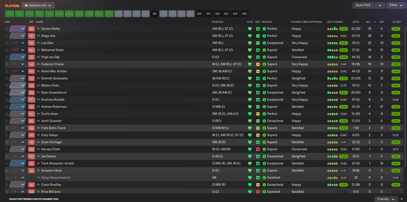407x202 pixels.
Task: Toggle the picked checkmark for Diogo Jota
Action: coord(7,36)
